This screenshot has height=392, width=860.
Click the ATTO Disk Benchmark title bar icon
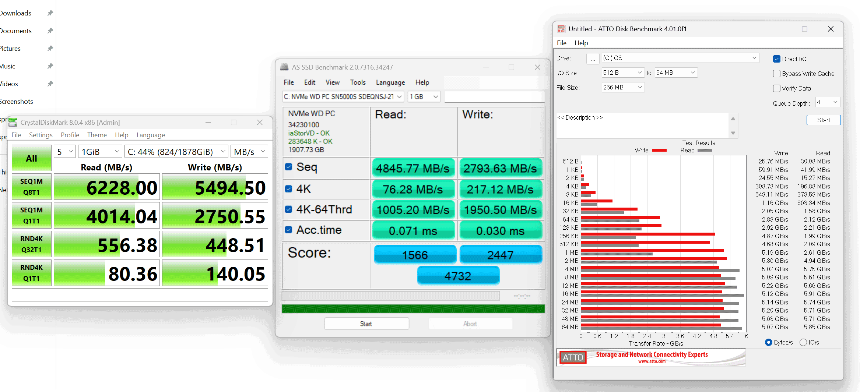tap(561, 29)
